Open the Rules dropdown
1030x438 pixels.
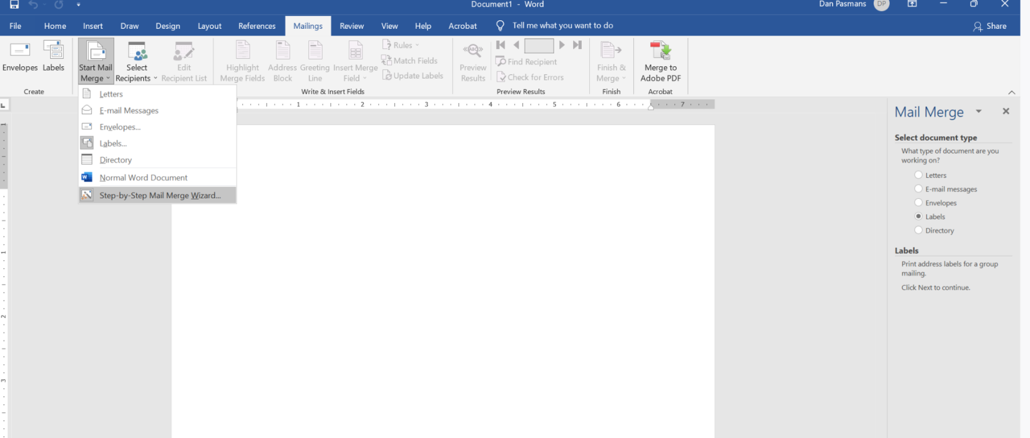401,45
